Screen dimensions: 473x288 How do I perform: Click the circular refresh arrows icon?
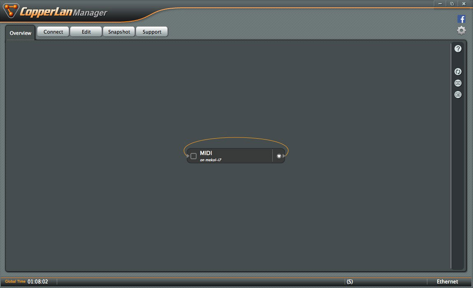pos(458,72)
